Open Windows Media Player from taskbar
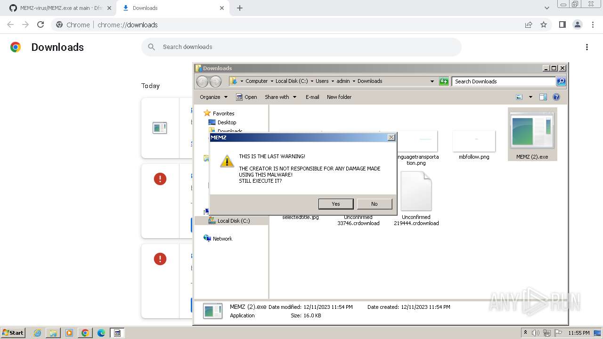This screenshot has width=603, height=339. click(69, 333)
